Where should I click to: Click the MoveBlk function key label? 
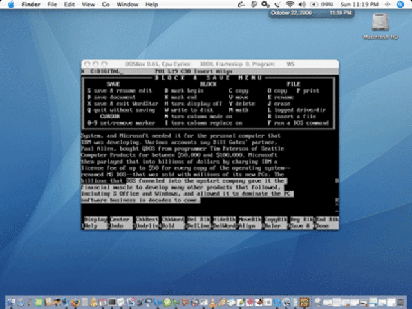(x=250, y=220)
